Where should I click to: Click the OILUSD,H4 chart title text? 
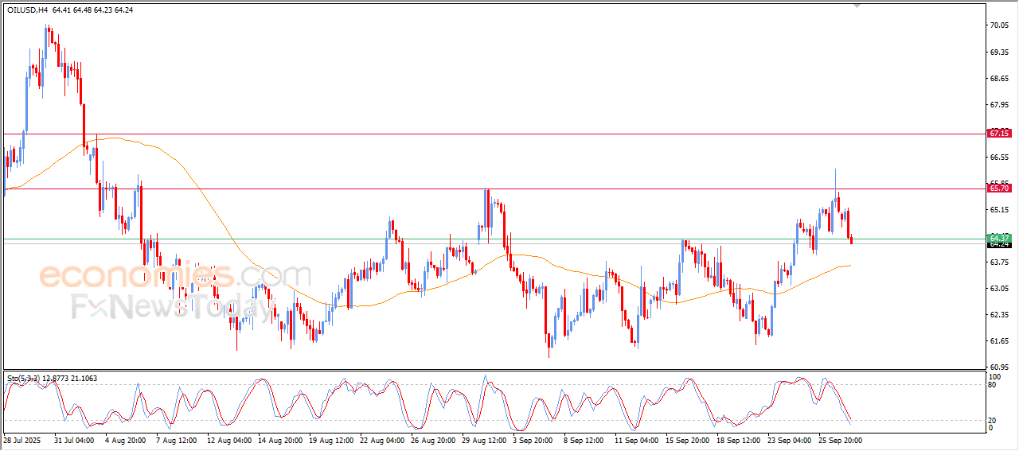pos(26,10)
